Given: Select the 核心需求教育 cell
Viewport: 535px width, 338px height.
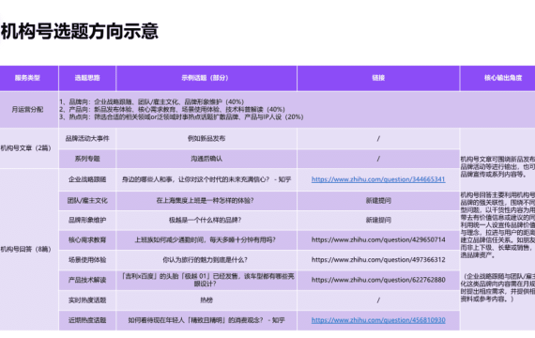Looking at the screenshot, I should click(x=87, y=239).
